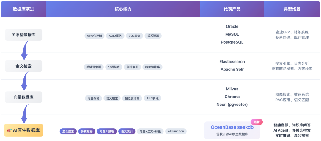Click the 代表产品 column header
The image size is (321, 141).
(232, 9)
